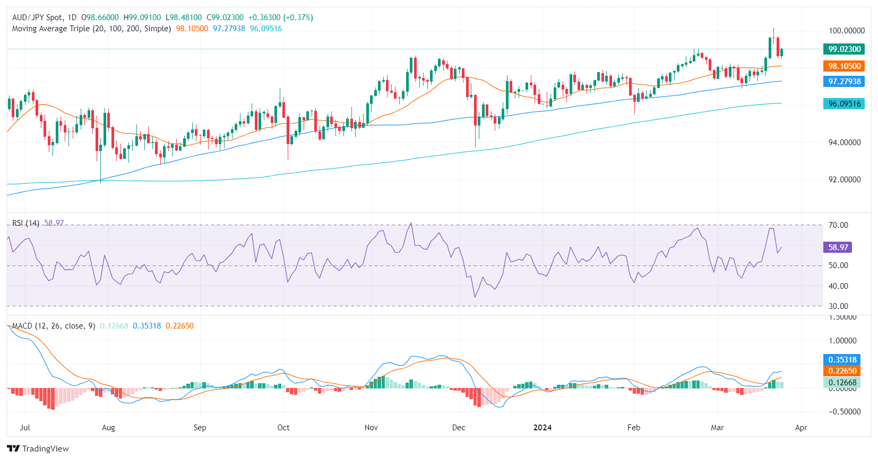This screenshot has width=878, height=460.
Task: Click the Aug label on time axis
Action: click(108, 428)
